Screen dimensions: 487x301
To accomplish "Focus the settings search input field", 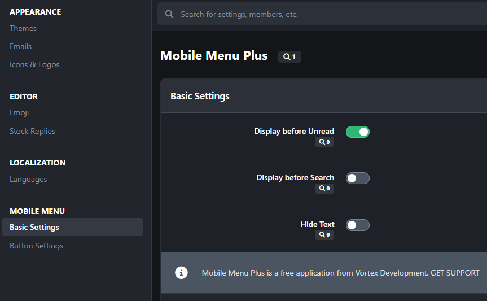I will (x=327, y=14).
